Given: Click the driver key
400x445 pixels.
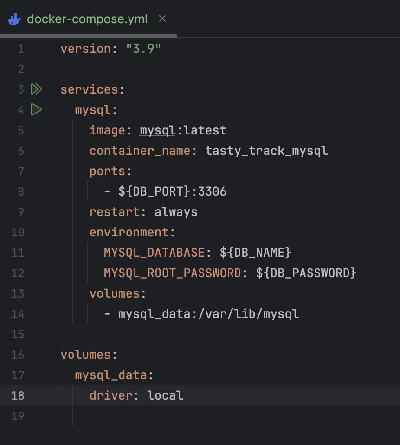Looking at the screenshot, I should click(111, 395).
